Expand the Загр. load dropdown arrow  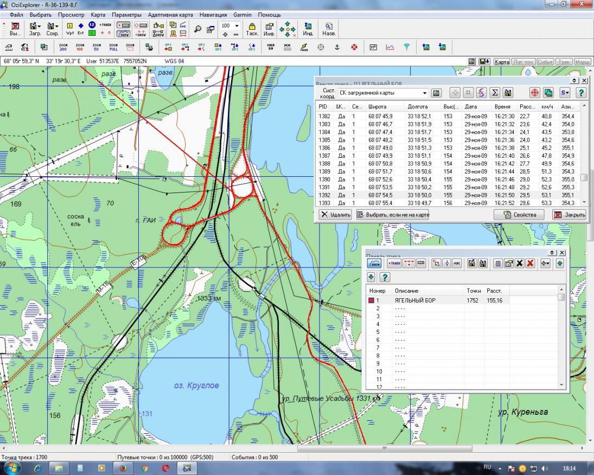[40, 25]
